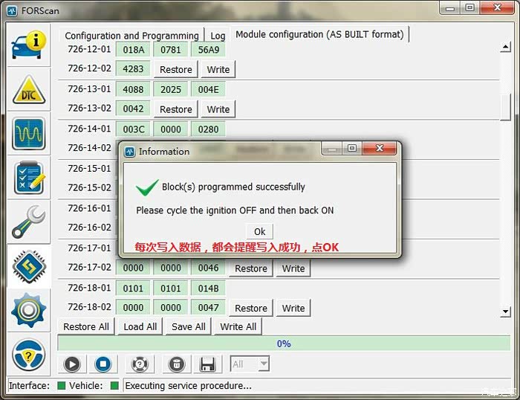This screenshot has width=520, height=400.
Task: Close the Information dialog
Action: (380, 148)
